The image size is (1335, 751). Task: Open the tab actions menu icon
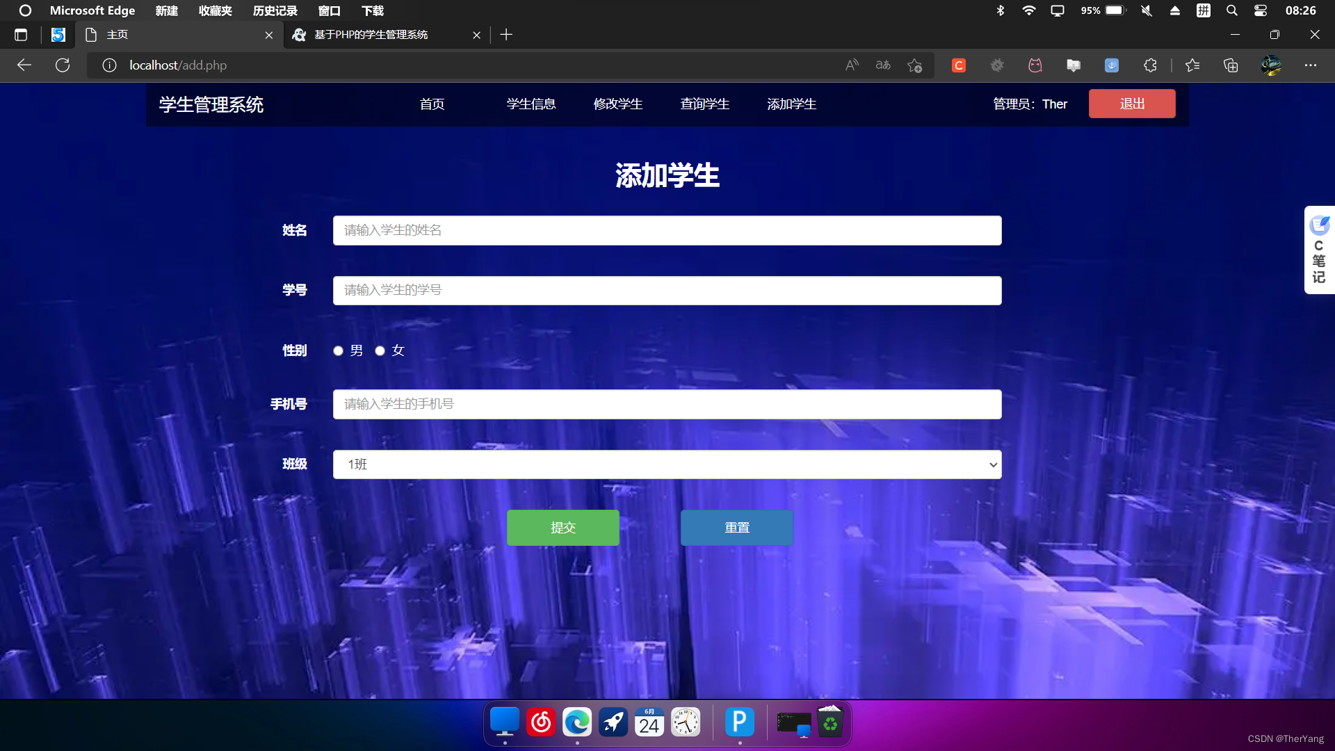21,35
